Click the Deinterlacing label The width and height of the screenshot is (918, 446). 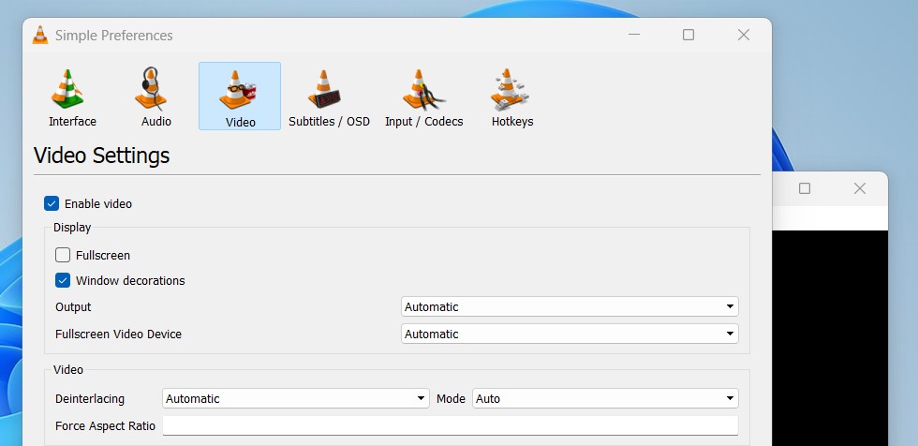(90, 398)
